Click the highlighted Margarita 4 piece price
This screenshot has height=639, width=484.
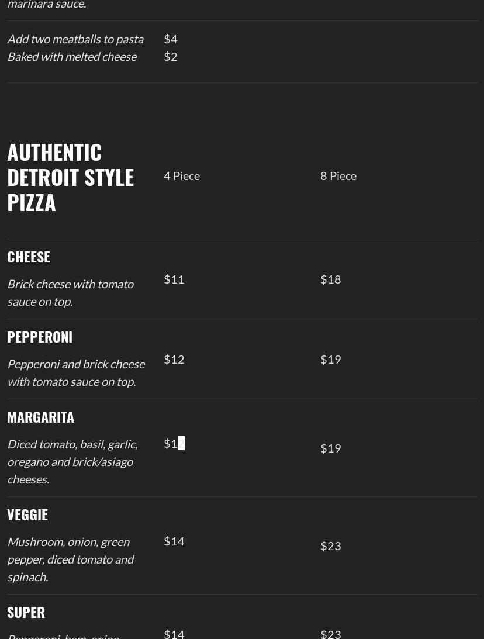(x=174, y=443)
